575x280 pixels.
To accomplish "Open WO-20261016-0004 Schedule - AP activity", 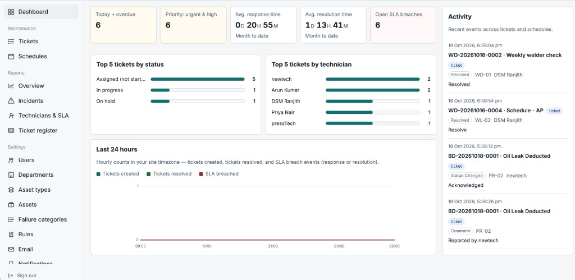I will point(496,111).
